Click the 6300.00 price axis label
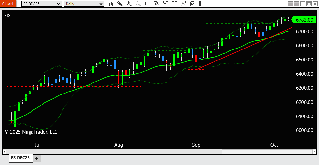319x165 pixels. pyautogui.click(x=304, y=88)
